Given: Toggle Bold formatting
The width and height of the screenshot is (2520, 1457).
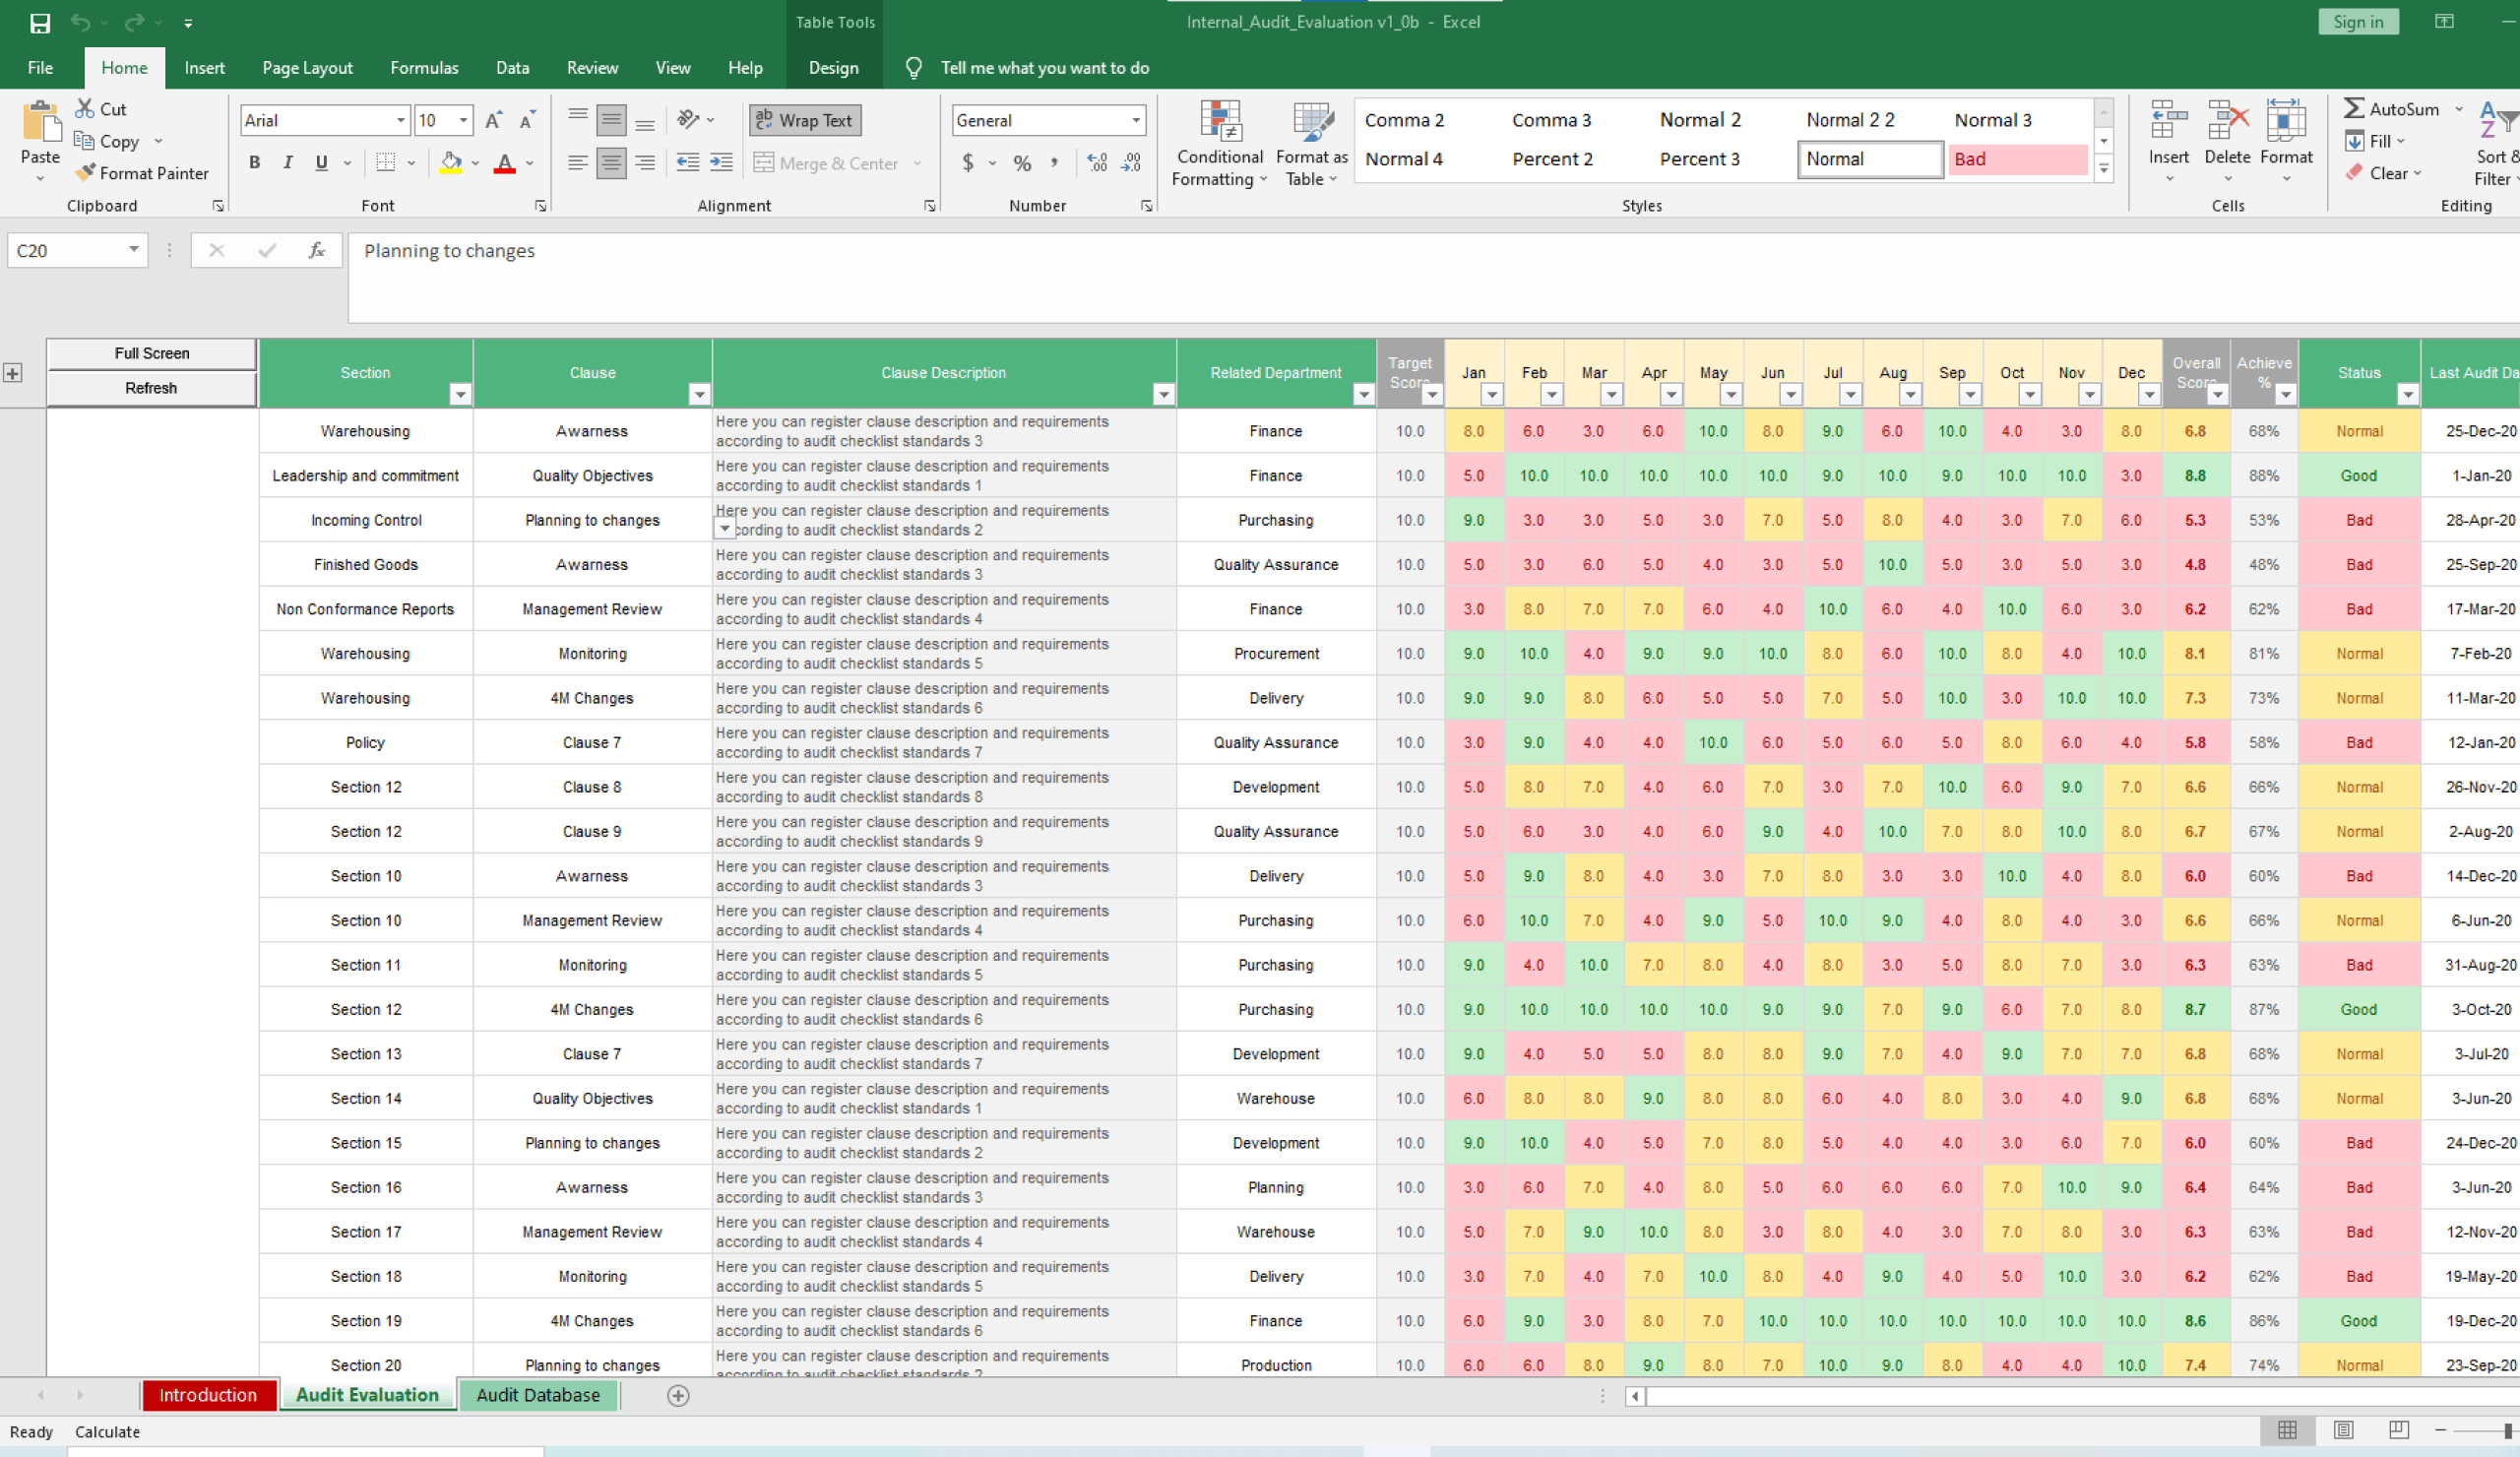Looking at the screenshot, I should point(255,163).
